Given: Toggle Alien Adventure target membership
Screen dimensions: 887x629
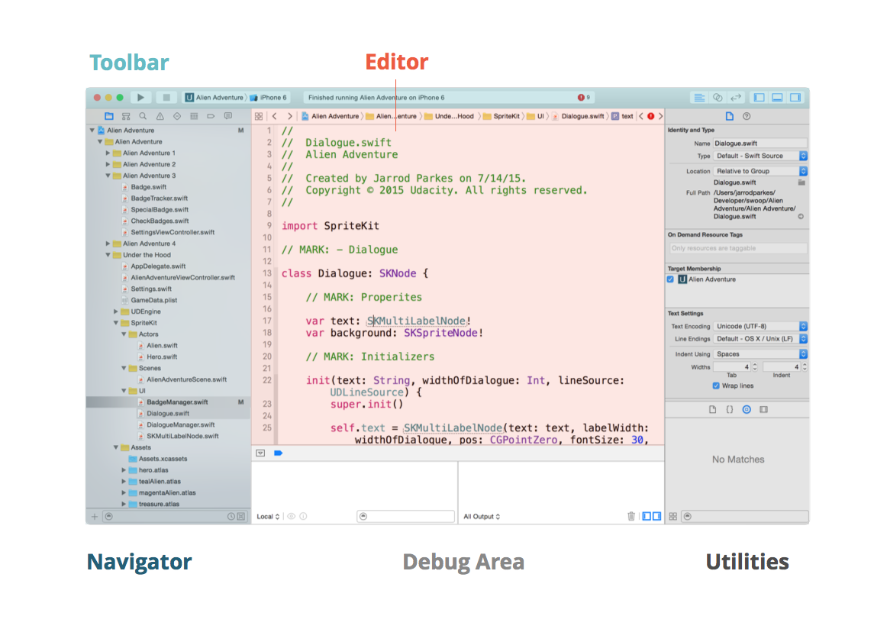Looking at the screenshot, I should [671, 279].
